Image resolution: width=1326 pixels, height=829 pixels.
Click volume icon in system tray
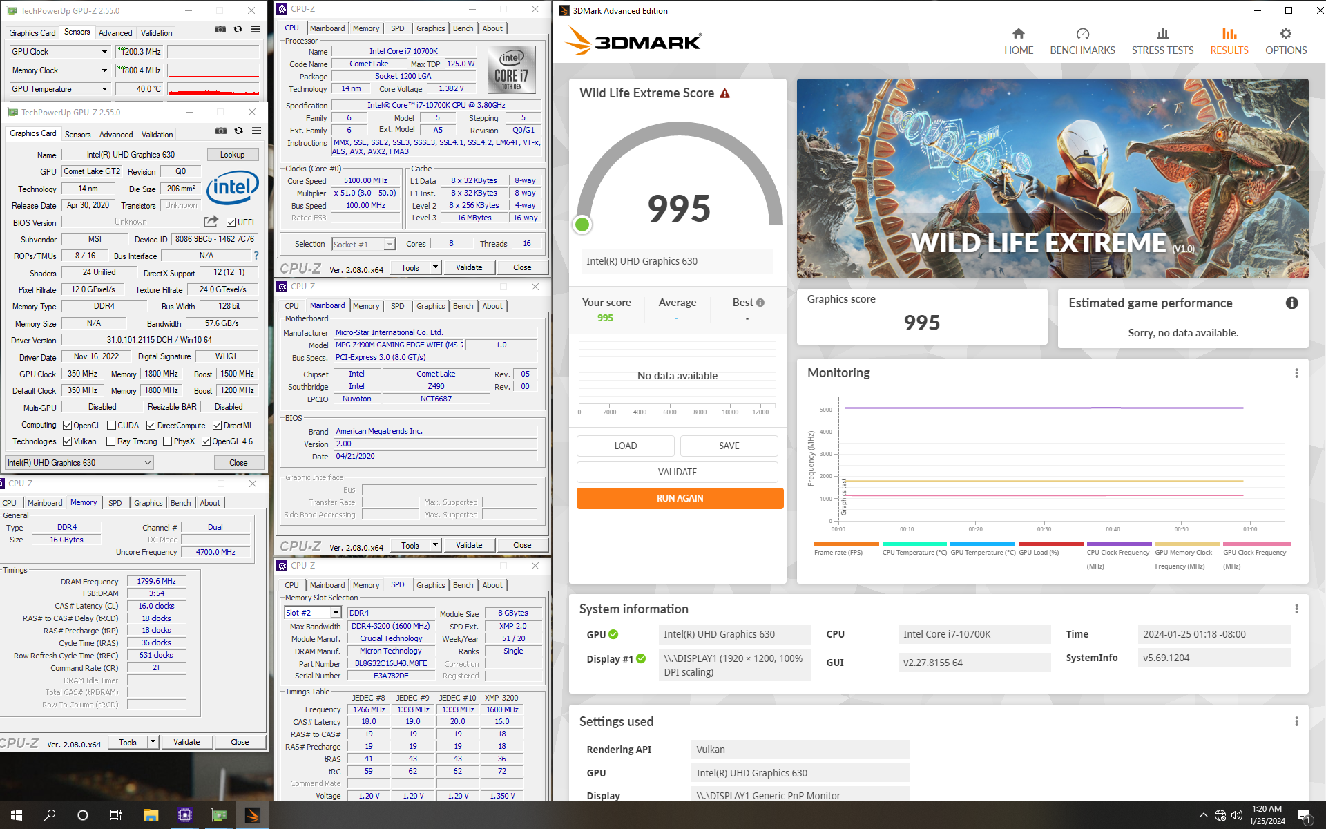1237,815
